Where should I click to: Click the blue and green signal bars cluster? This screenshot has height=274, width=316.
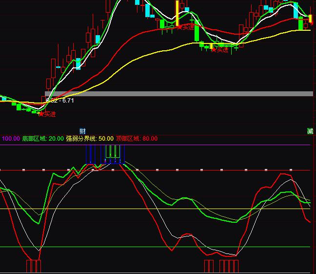coord(105,155)
